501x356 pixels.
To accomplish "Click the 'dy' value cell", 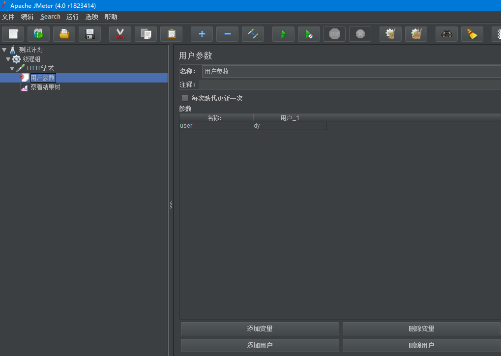I will click(x=290, y=126).
